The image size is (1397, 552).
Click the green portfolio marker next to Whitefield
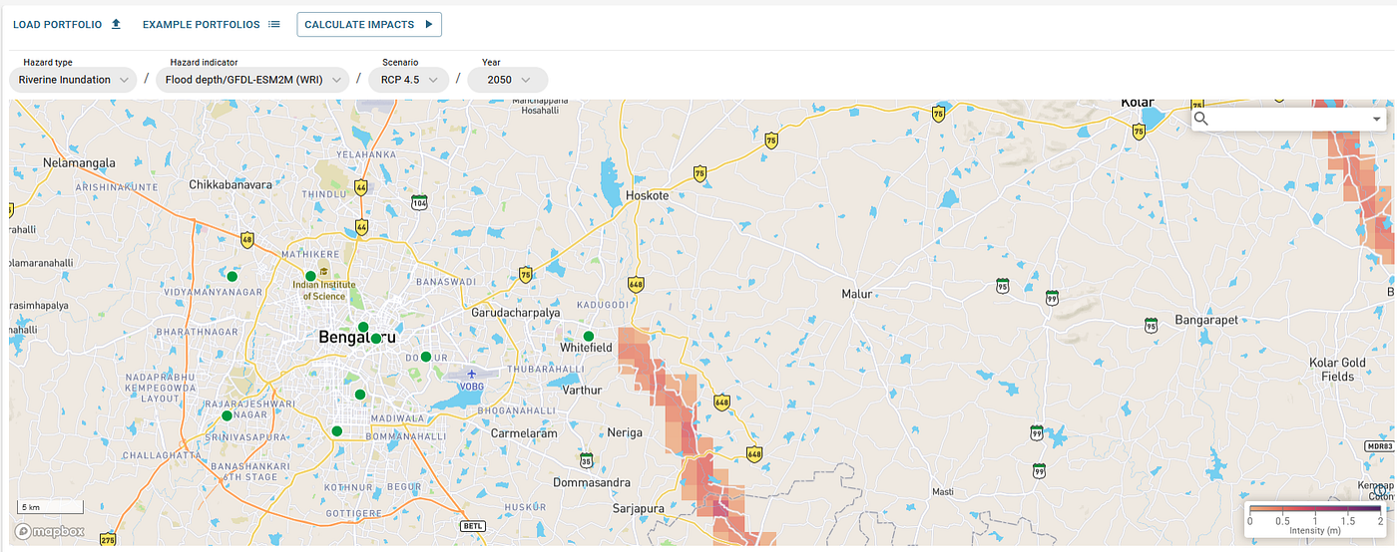coord(589,336)
